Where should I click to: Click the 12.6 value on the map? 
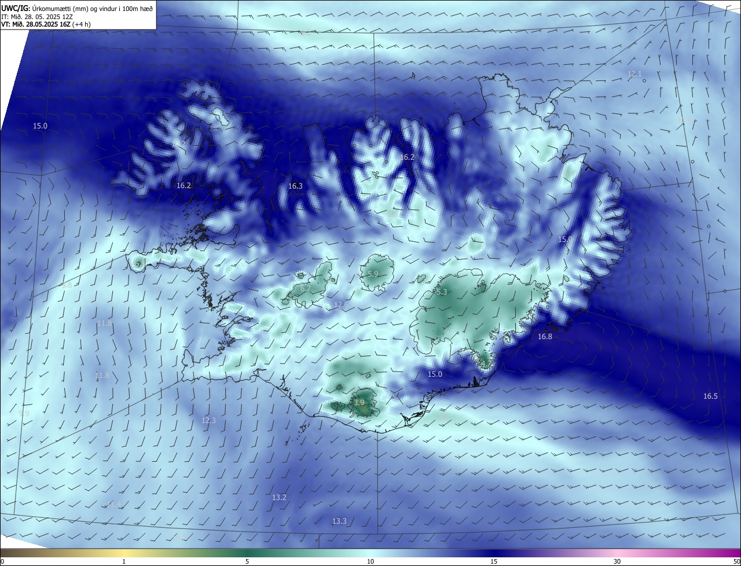click(342, 305)
